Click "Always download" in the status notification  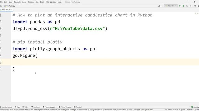(96, 110)
